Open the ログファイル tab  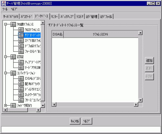click(106, 17)
